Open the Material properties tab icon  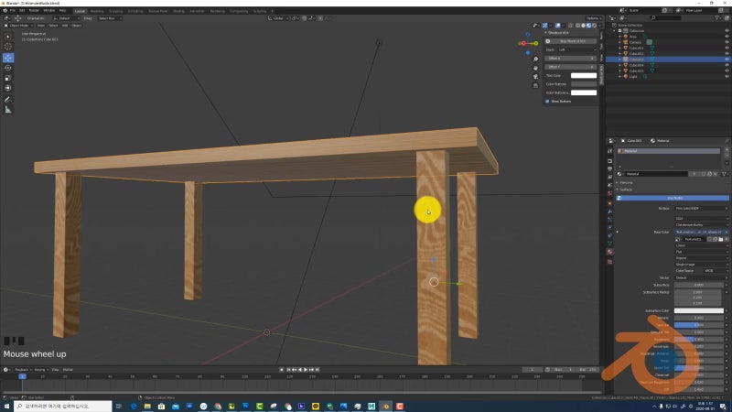tap(609, 252)
